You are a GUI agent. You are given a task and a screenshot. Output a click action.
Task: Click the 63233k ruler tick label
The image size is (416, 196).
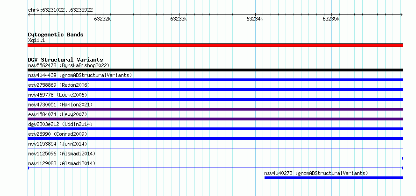179,19
